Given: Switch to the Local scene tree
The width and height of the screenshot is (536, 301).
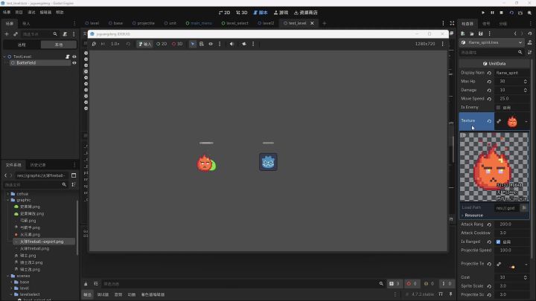Looking at the screenshot, I should tap(59, 45).
